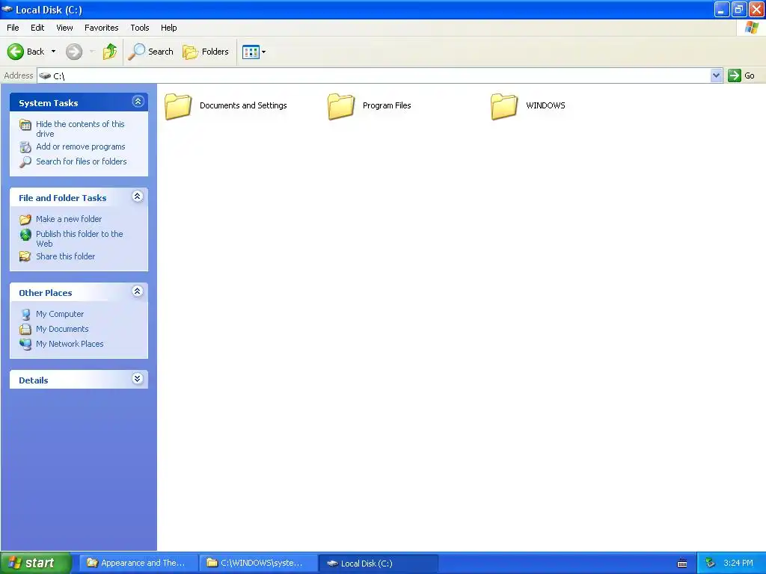This screenshot has width=766, height=574.
Task: Close the Local Disk window
Action: [757, 9]
